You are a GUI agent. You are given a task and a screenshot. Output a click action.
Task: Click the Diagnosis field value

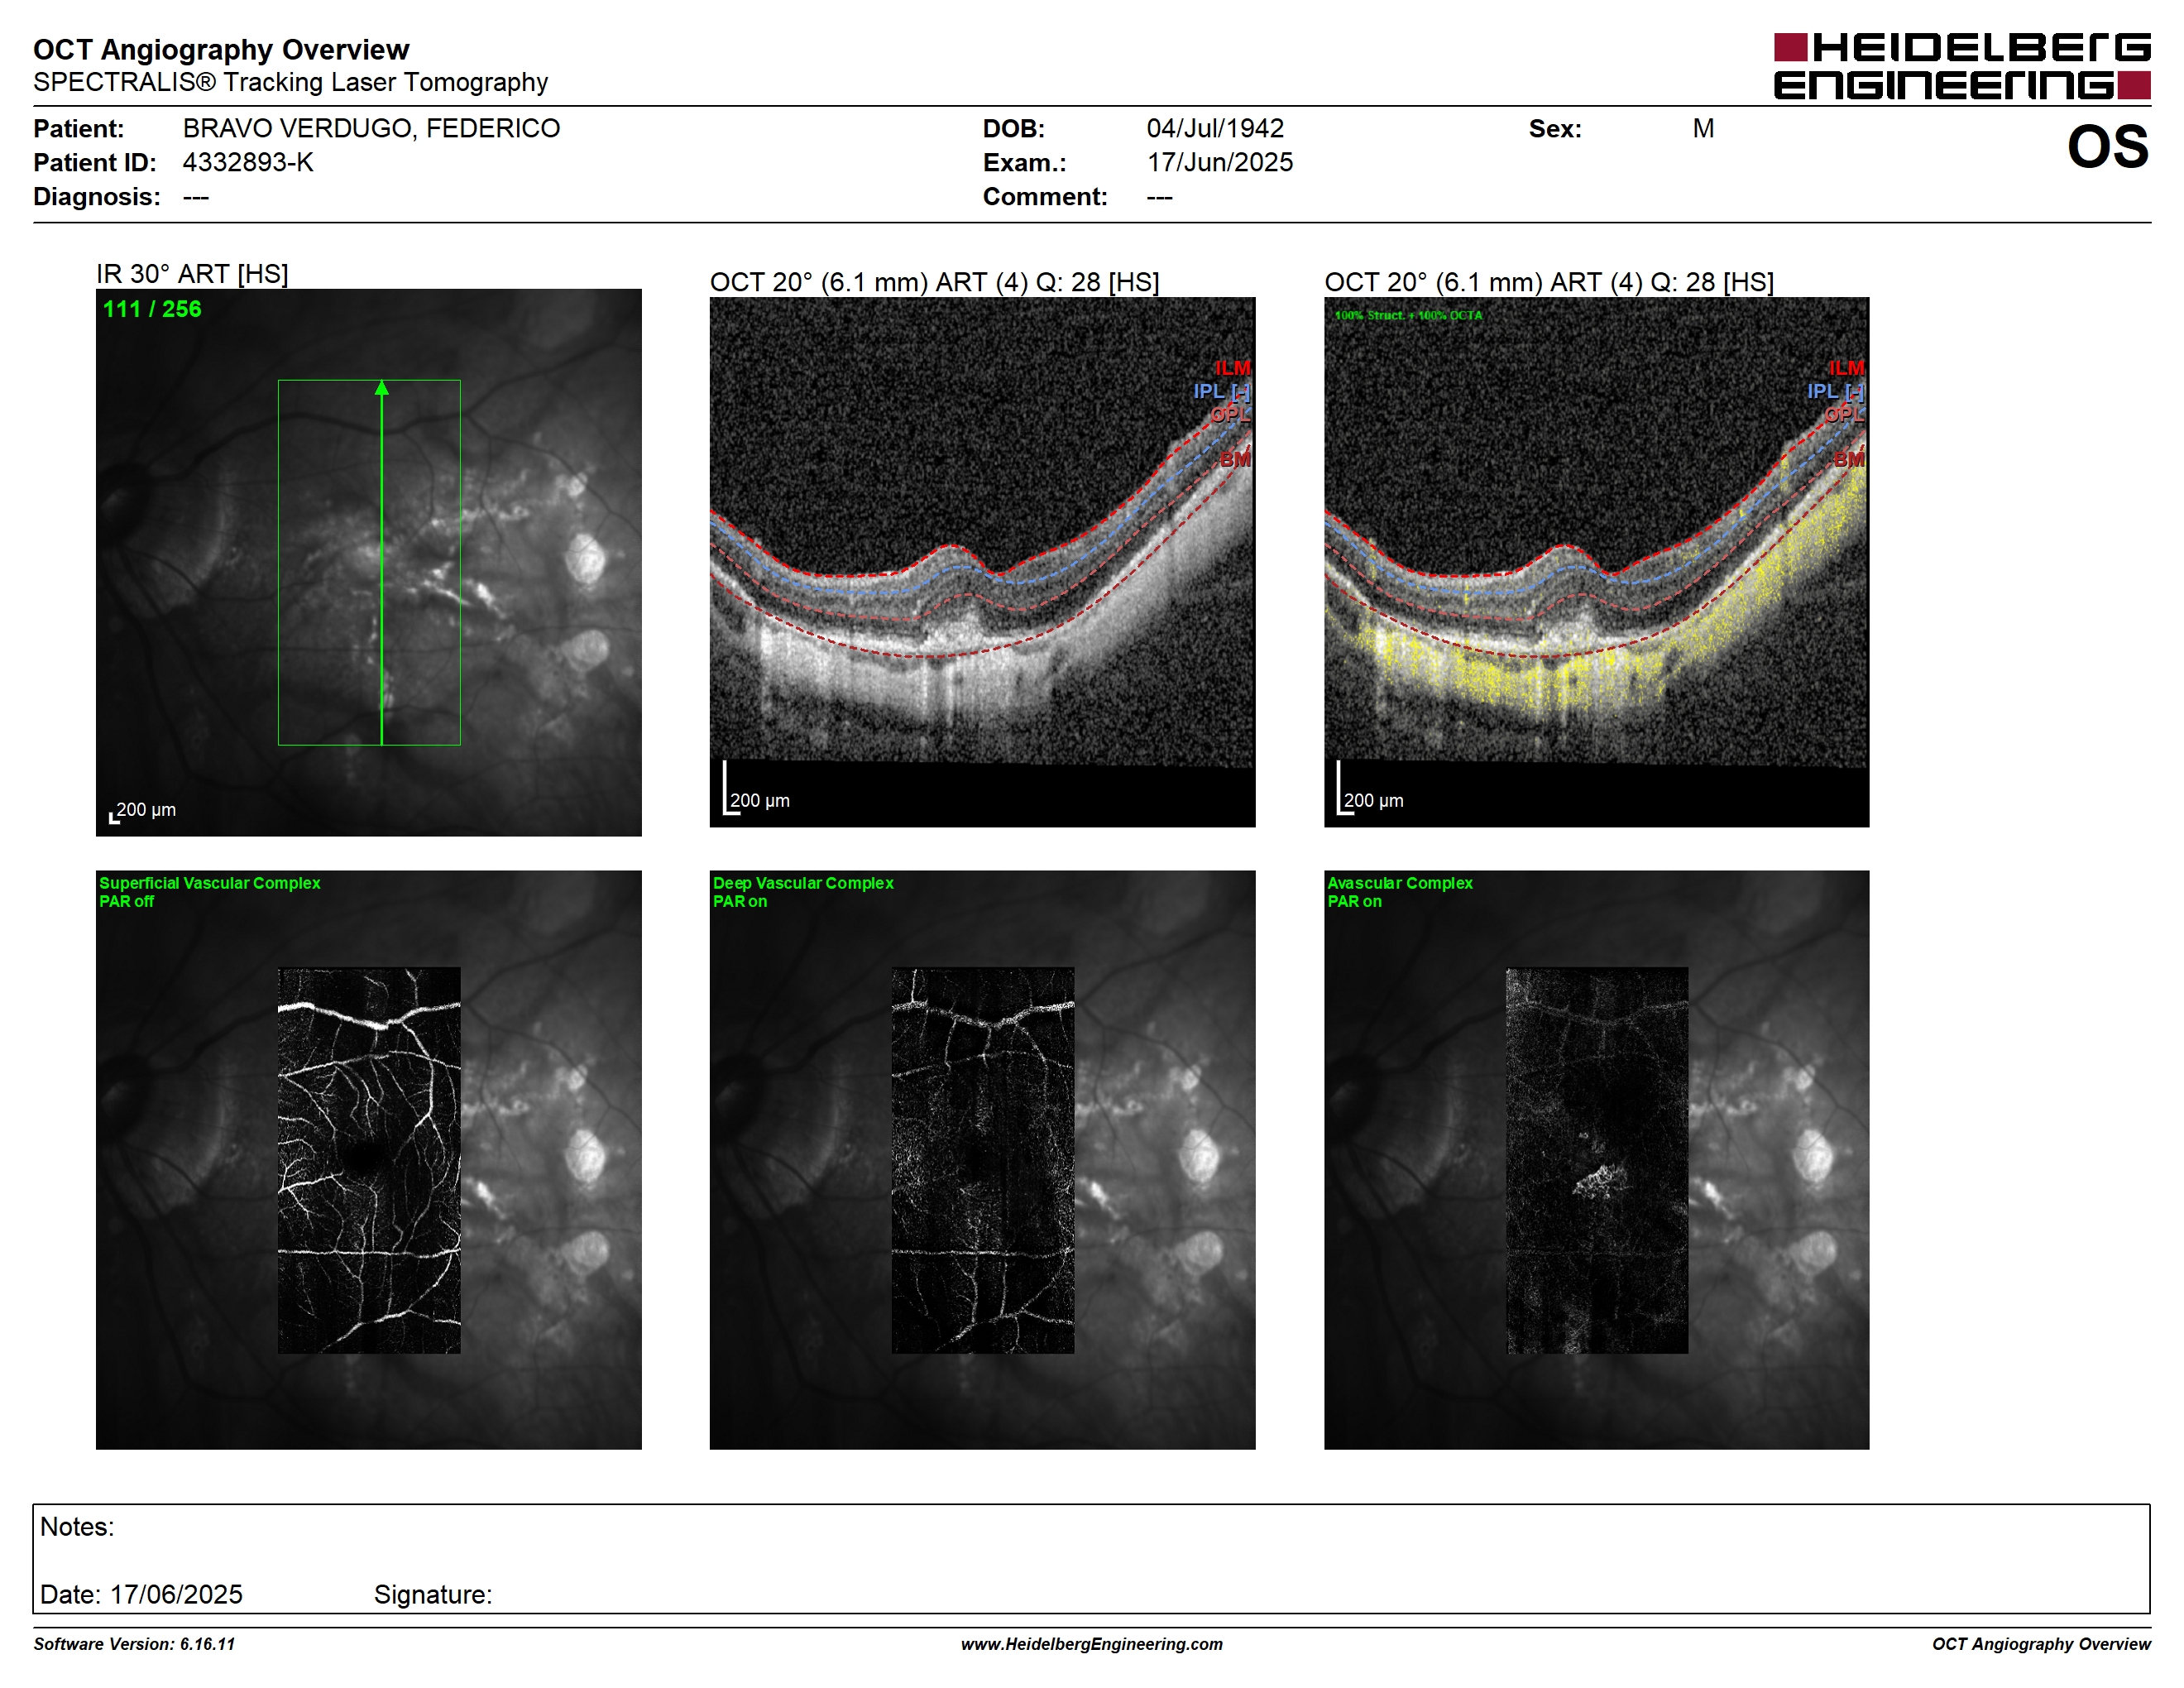(x=195, y=197)
